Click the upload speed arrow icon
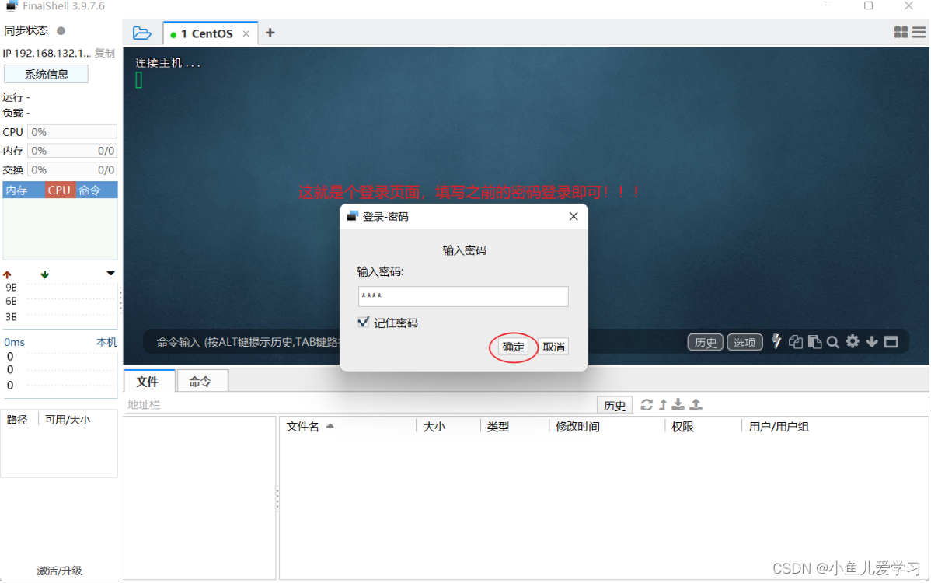 [7, 274]
